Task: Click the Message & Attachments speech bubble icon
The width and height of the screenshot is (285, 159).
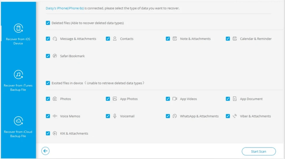Action: point(55,39)
